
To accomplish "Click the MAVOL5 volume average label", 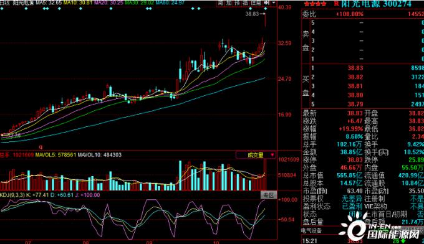I will [55, 155].
